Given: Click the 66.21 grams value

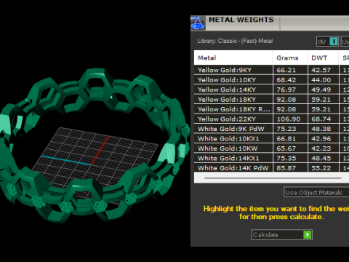Looking at the screenshot, I should (286, 70).
